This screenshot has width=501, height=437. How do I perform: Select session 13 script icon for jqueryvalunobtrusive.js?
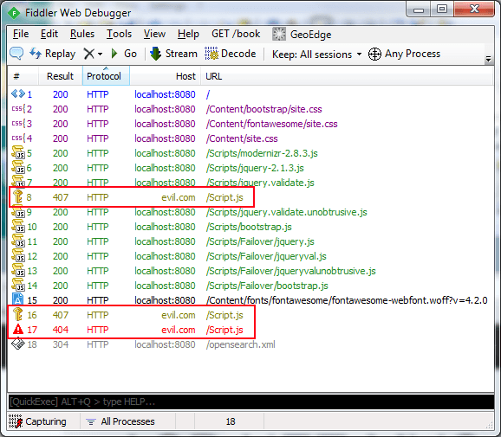tap(18, 271)
